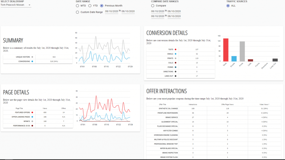Click the 'PROFESSIONAL WINDOW TINT' offer title
285x160 pixels.
point(166,144)
